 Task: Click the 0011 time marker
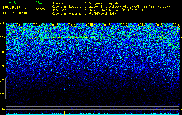click(x=20, y=25)
